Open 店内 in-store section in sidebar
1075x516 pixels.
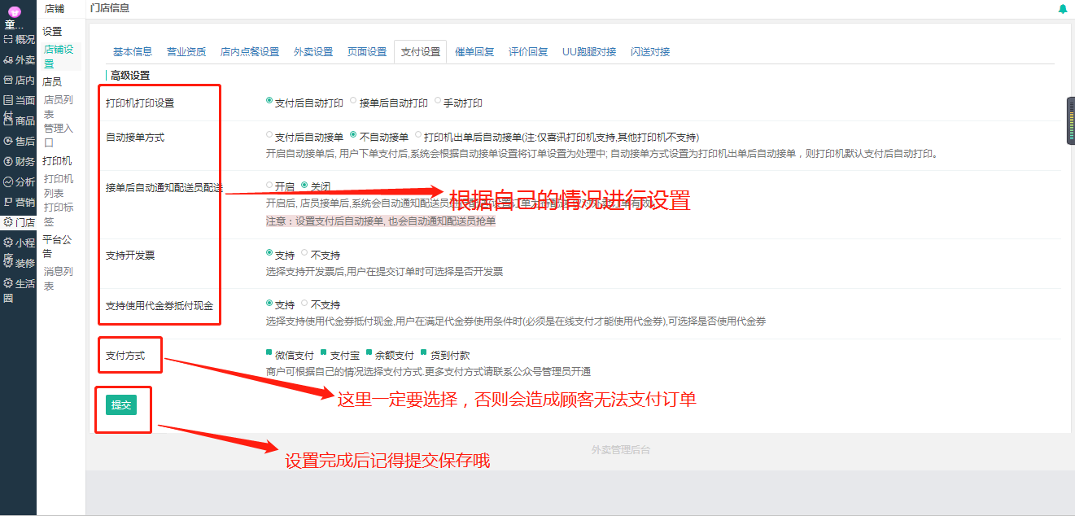[x=19, y=80]
